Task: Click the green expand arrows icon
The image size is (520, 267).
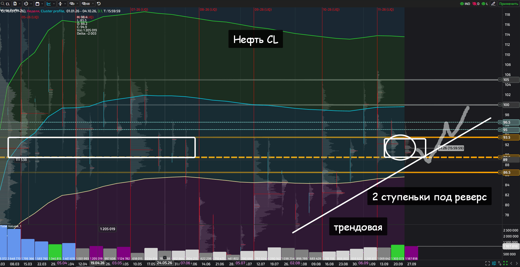Action: [505, 263]
